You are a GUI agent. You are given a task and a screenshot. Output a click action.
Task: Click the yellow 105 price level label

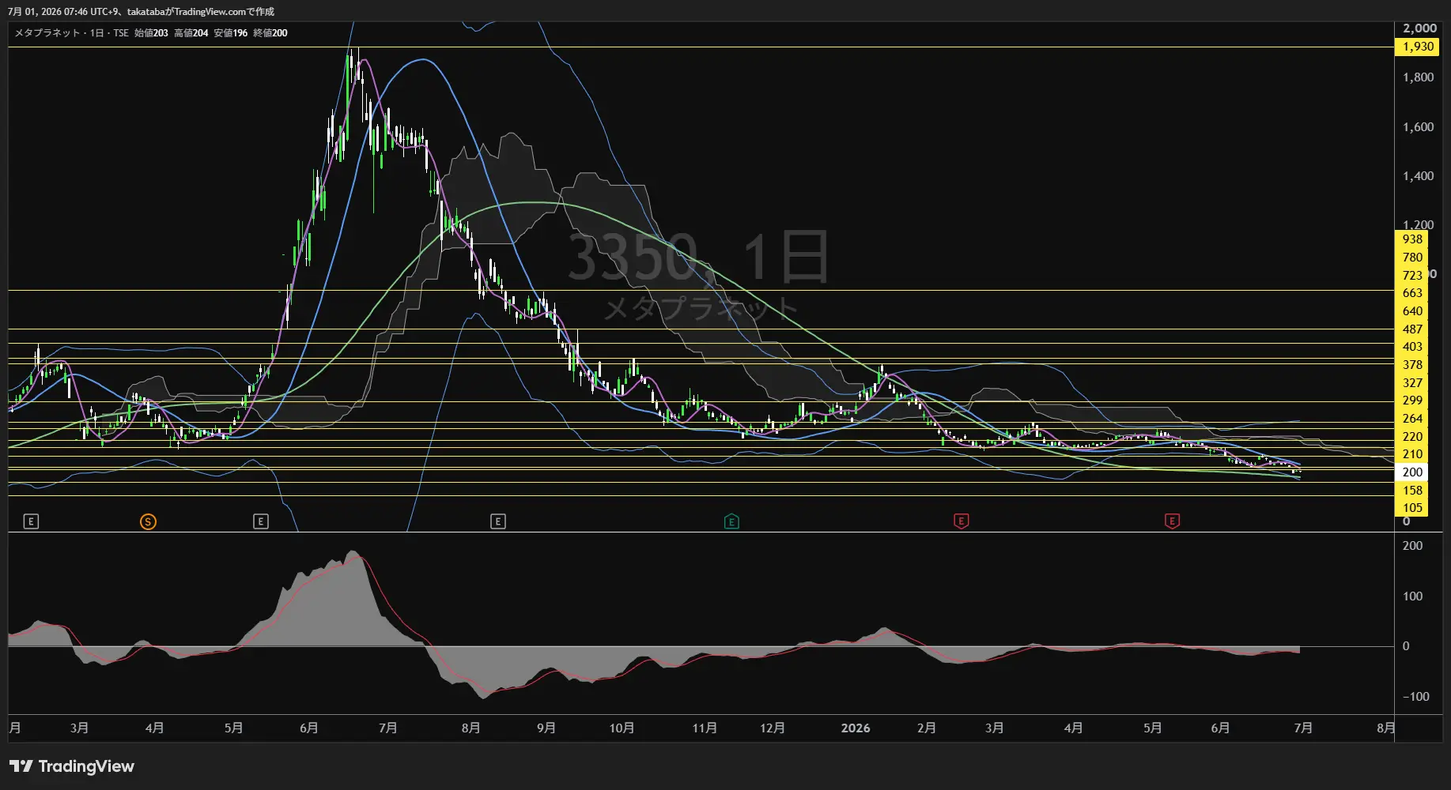click(1411, 508)
